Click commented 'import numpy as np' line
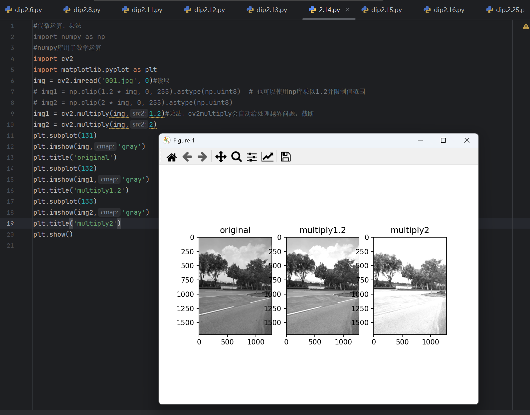 tap(69, 37)
